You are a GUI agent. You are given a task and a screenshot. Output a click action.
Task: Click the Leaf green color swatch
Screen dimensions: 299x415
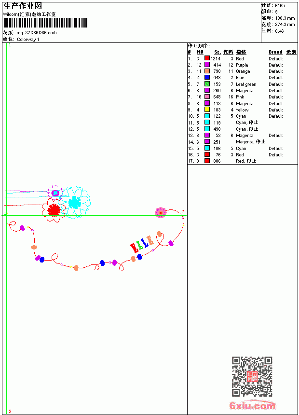tap(207, 84)
